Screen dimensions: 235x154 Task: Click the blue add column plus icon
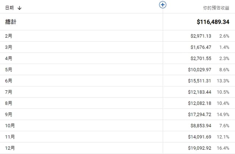point(163,5)
